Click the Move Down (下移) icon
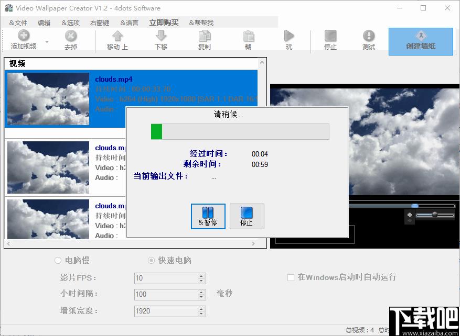Image resolution: width=460 pixels, height=336 pixels. pos(161,36)
